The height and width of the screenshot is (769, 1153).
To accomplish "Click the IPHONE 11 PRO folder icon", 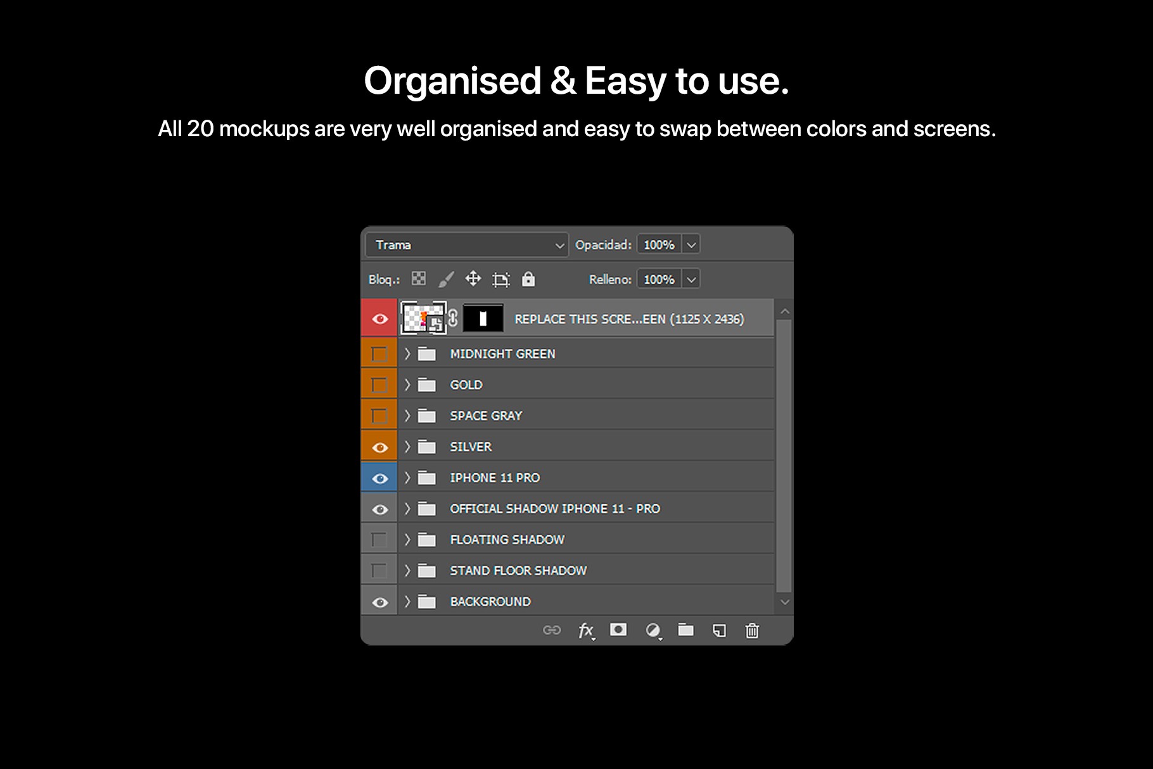I will (x=427, y=478).
